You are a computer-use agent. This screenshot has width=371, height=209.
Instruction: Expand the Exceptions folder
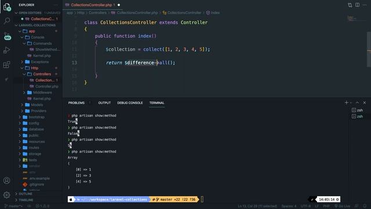(22, 62)
